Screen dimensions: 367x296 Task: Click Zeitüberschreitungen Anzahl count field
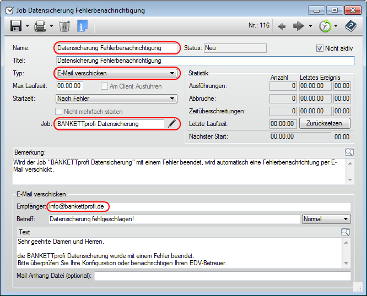tap(283, 111)
